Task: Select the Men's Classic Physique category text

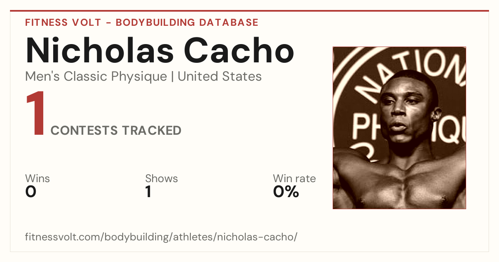Action: click(96, 77)
